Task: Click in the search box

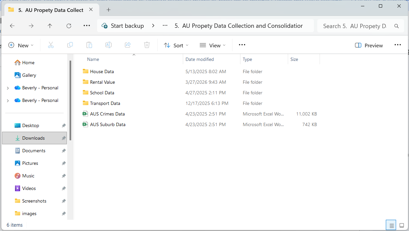Action: tap(354, 26)
